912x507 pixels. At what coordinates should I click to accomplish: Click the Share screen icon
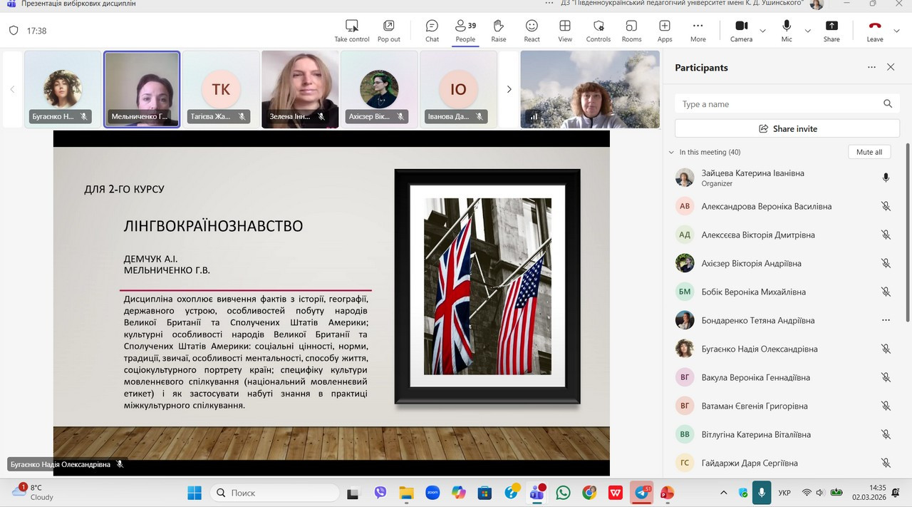click(831, 30)
